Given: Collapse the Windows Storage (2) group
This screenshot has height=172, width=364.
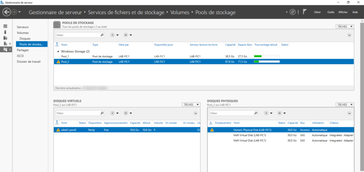Looking at the screenshot, I should click(x=58, y=52).
